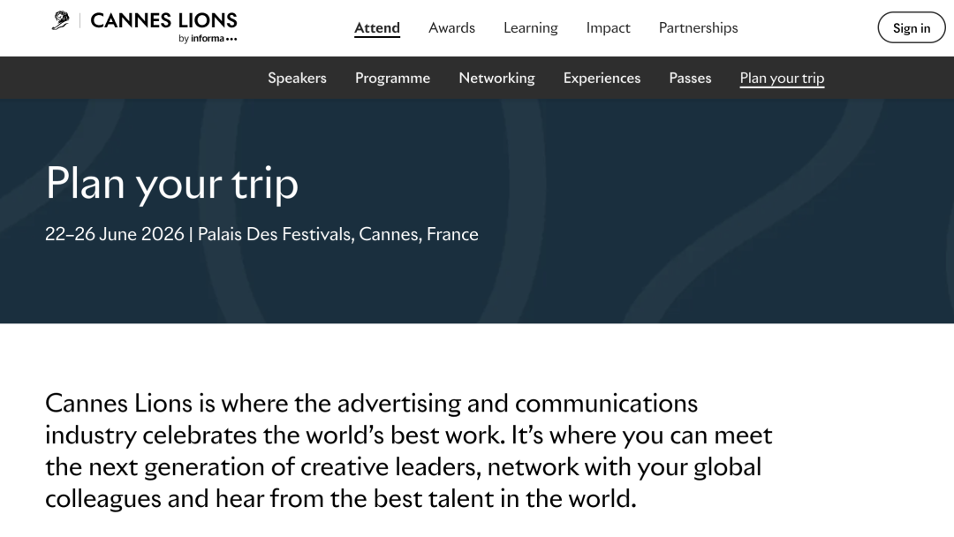Click the paragraph starting 'Cannes Lions is where'

[409, 450]
